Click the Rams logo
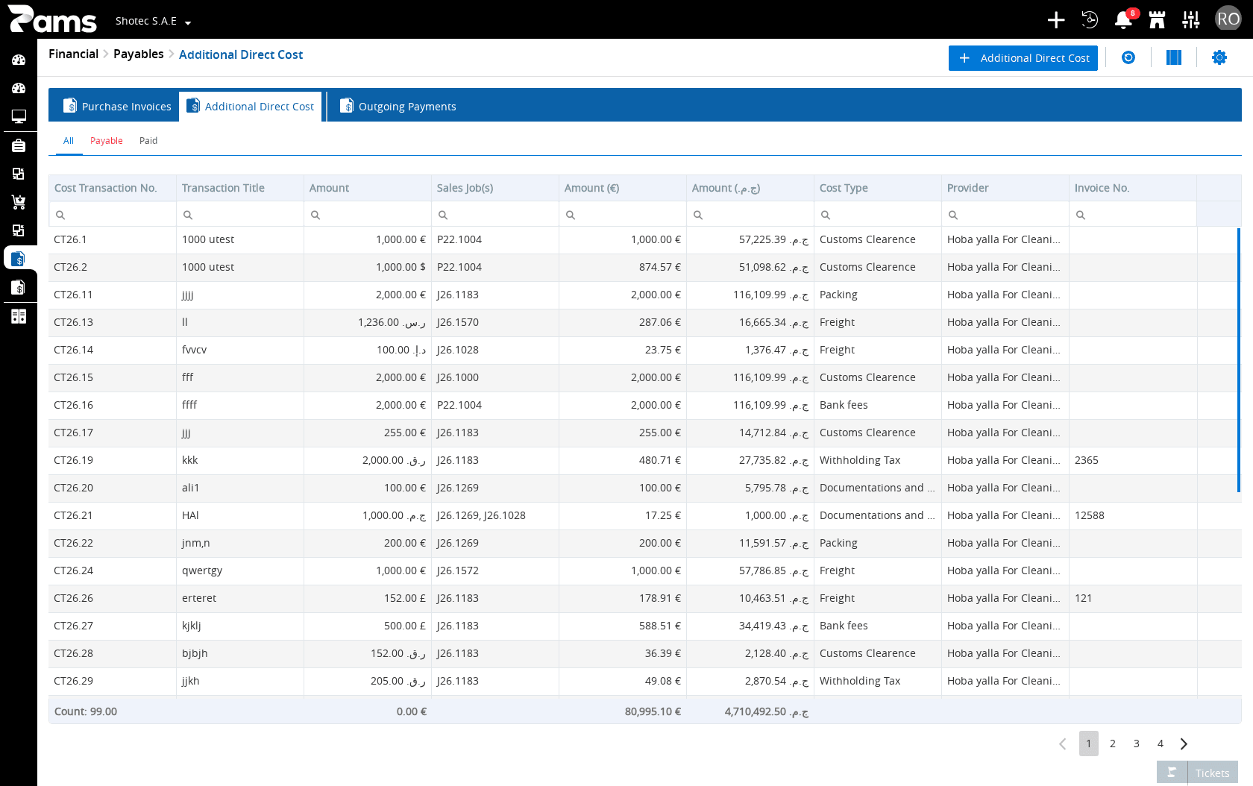 [52, 19]
